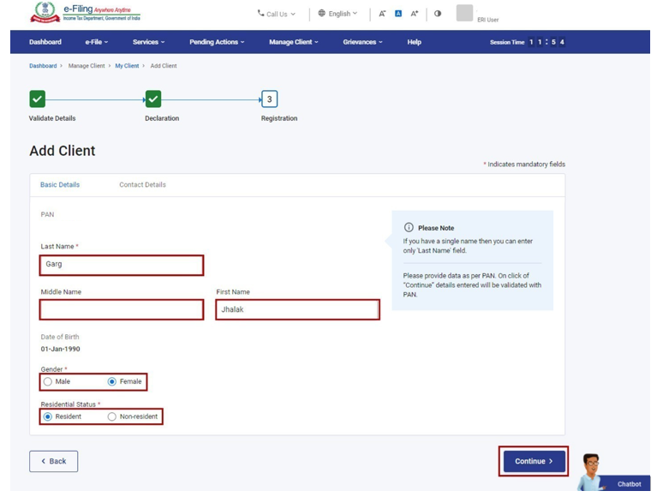Screen dimensions: 663x503
Task: Select Male gender option
Action: [x=48, y=382]
